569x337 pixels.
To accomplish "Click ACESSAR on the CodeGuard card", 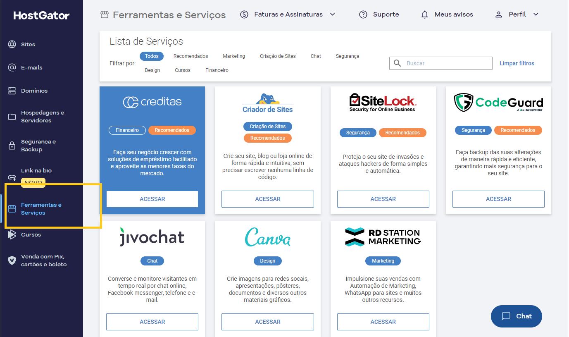I will 498,199.
